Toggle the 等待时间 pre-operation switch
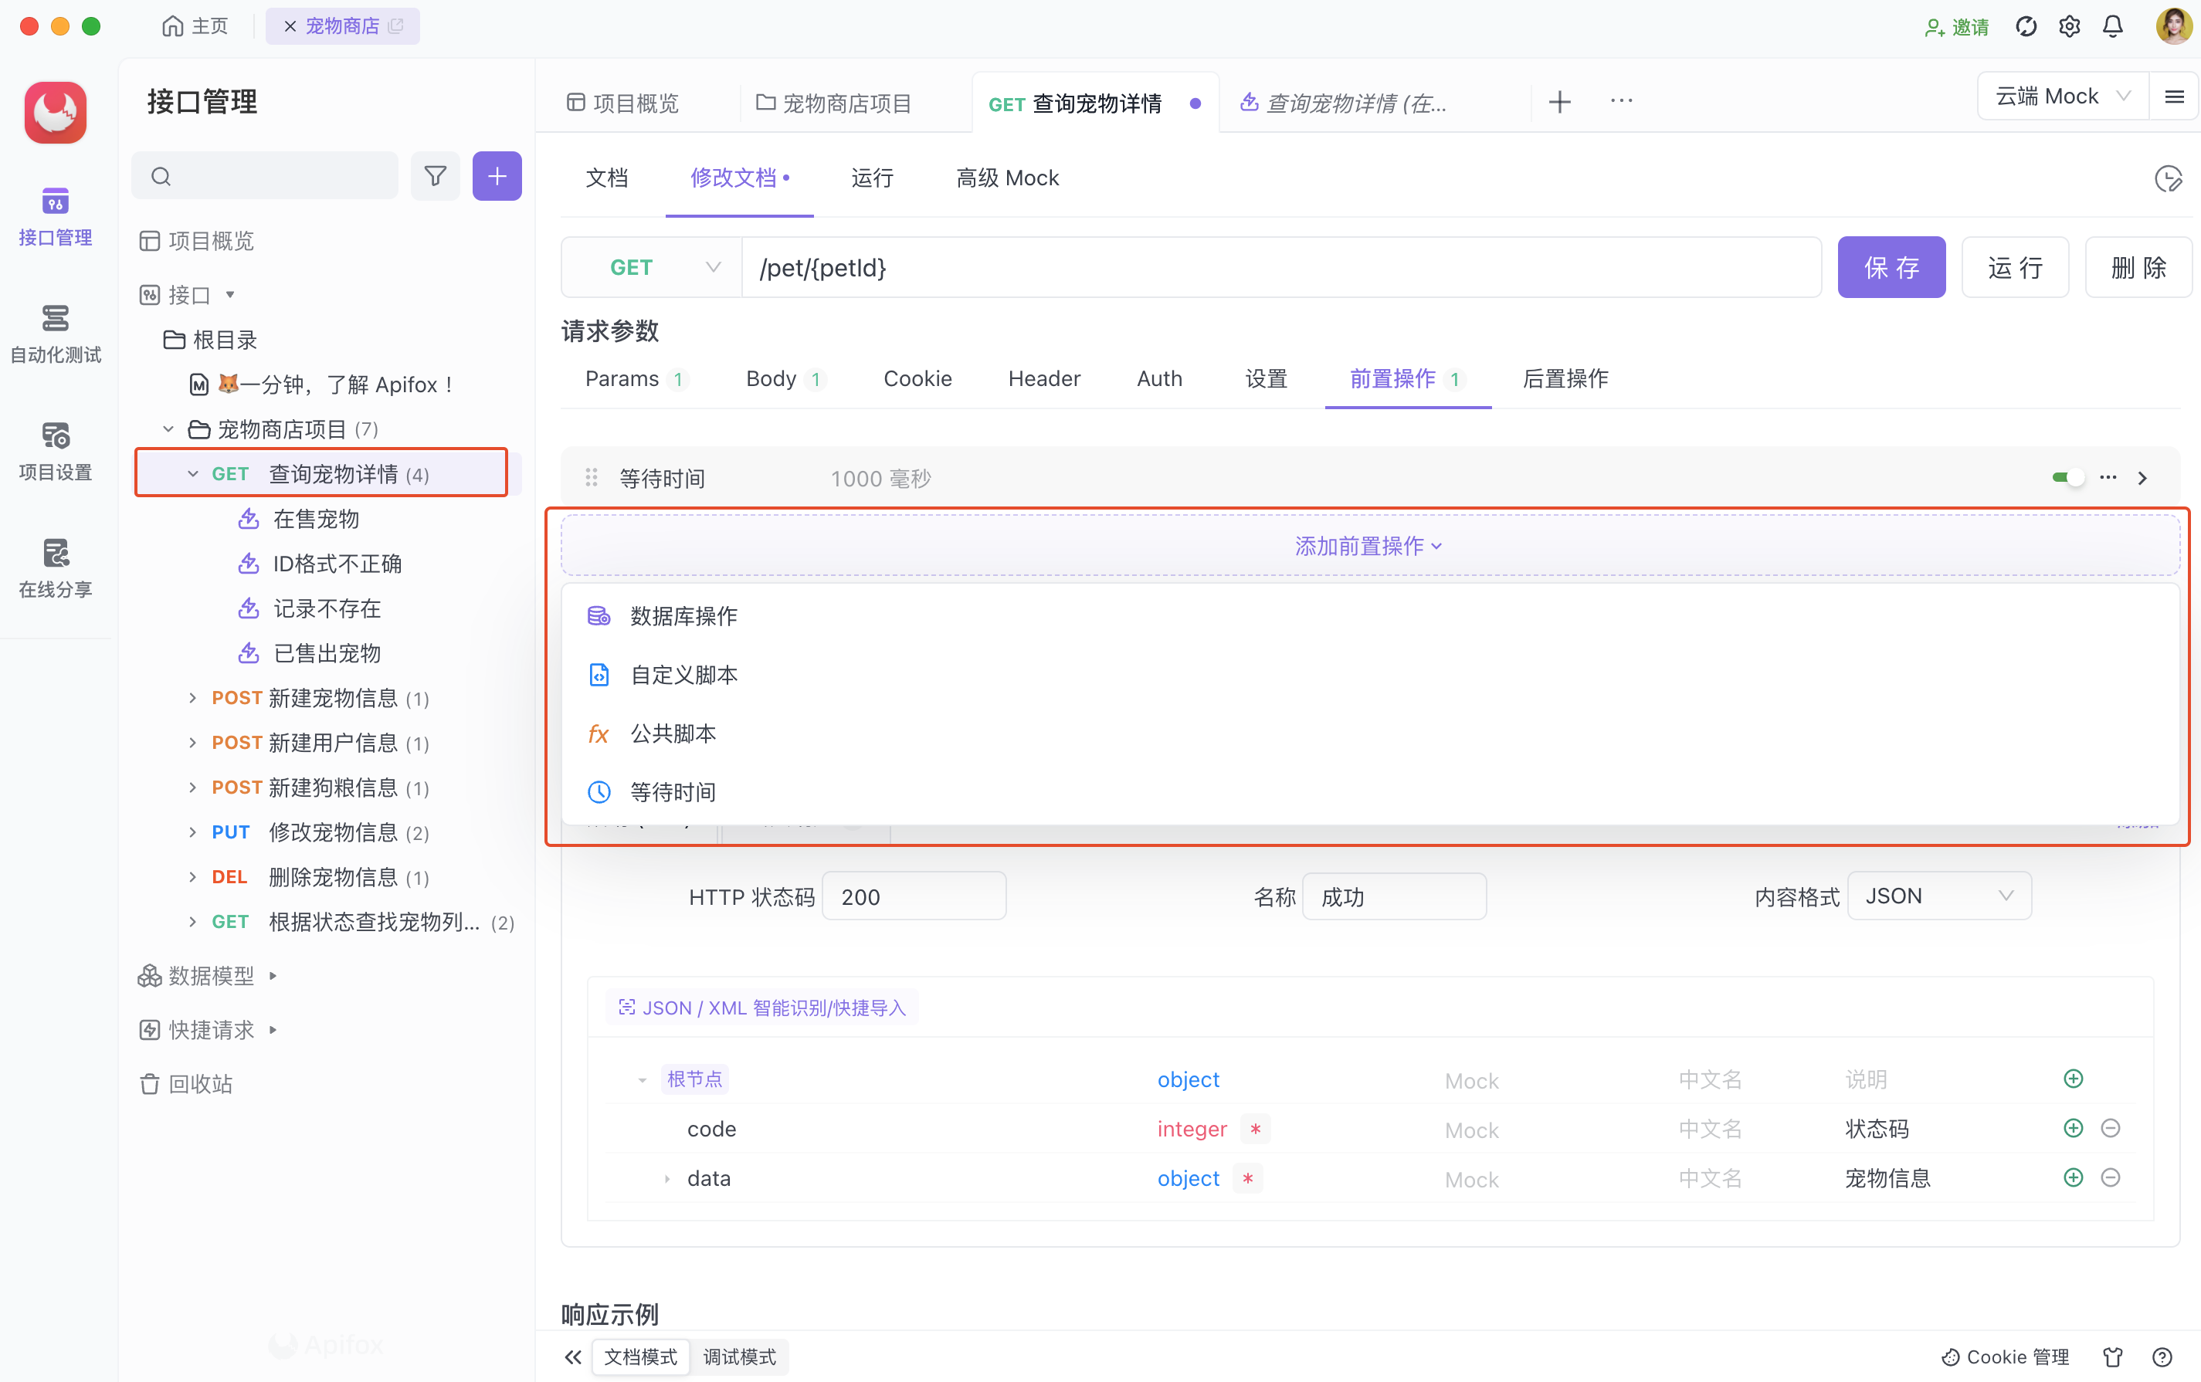 [x=2067, y=477]
